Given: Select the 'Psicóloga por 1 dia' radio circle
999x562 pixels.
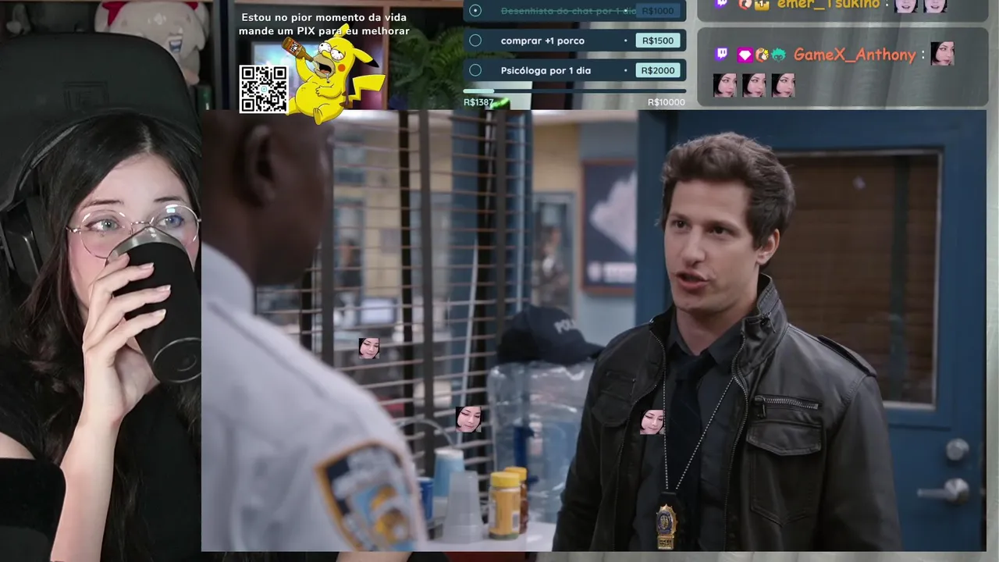Looking at the screenshot, I should coord(475,70).
